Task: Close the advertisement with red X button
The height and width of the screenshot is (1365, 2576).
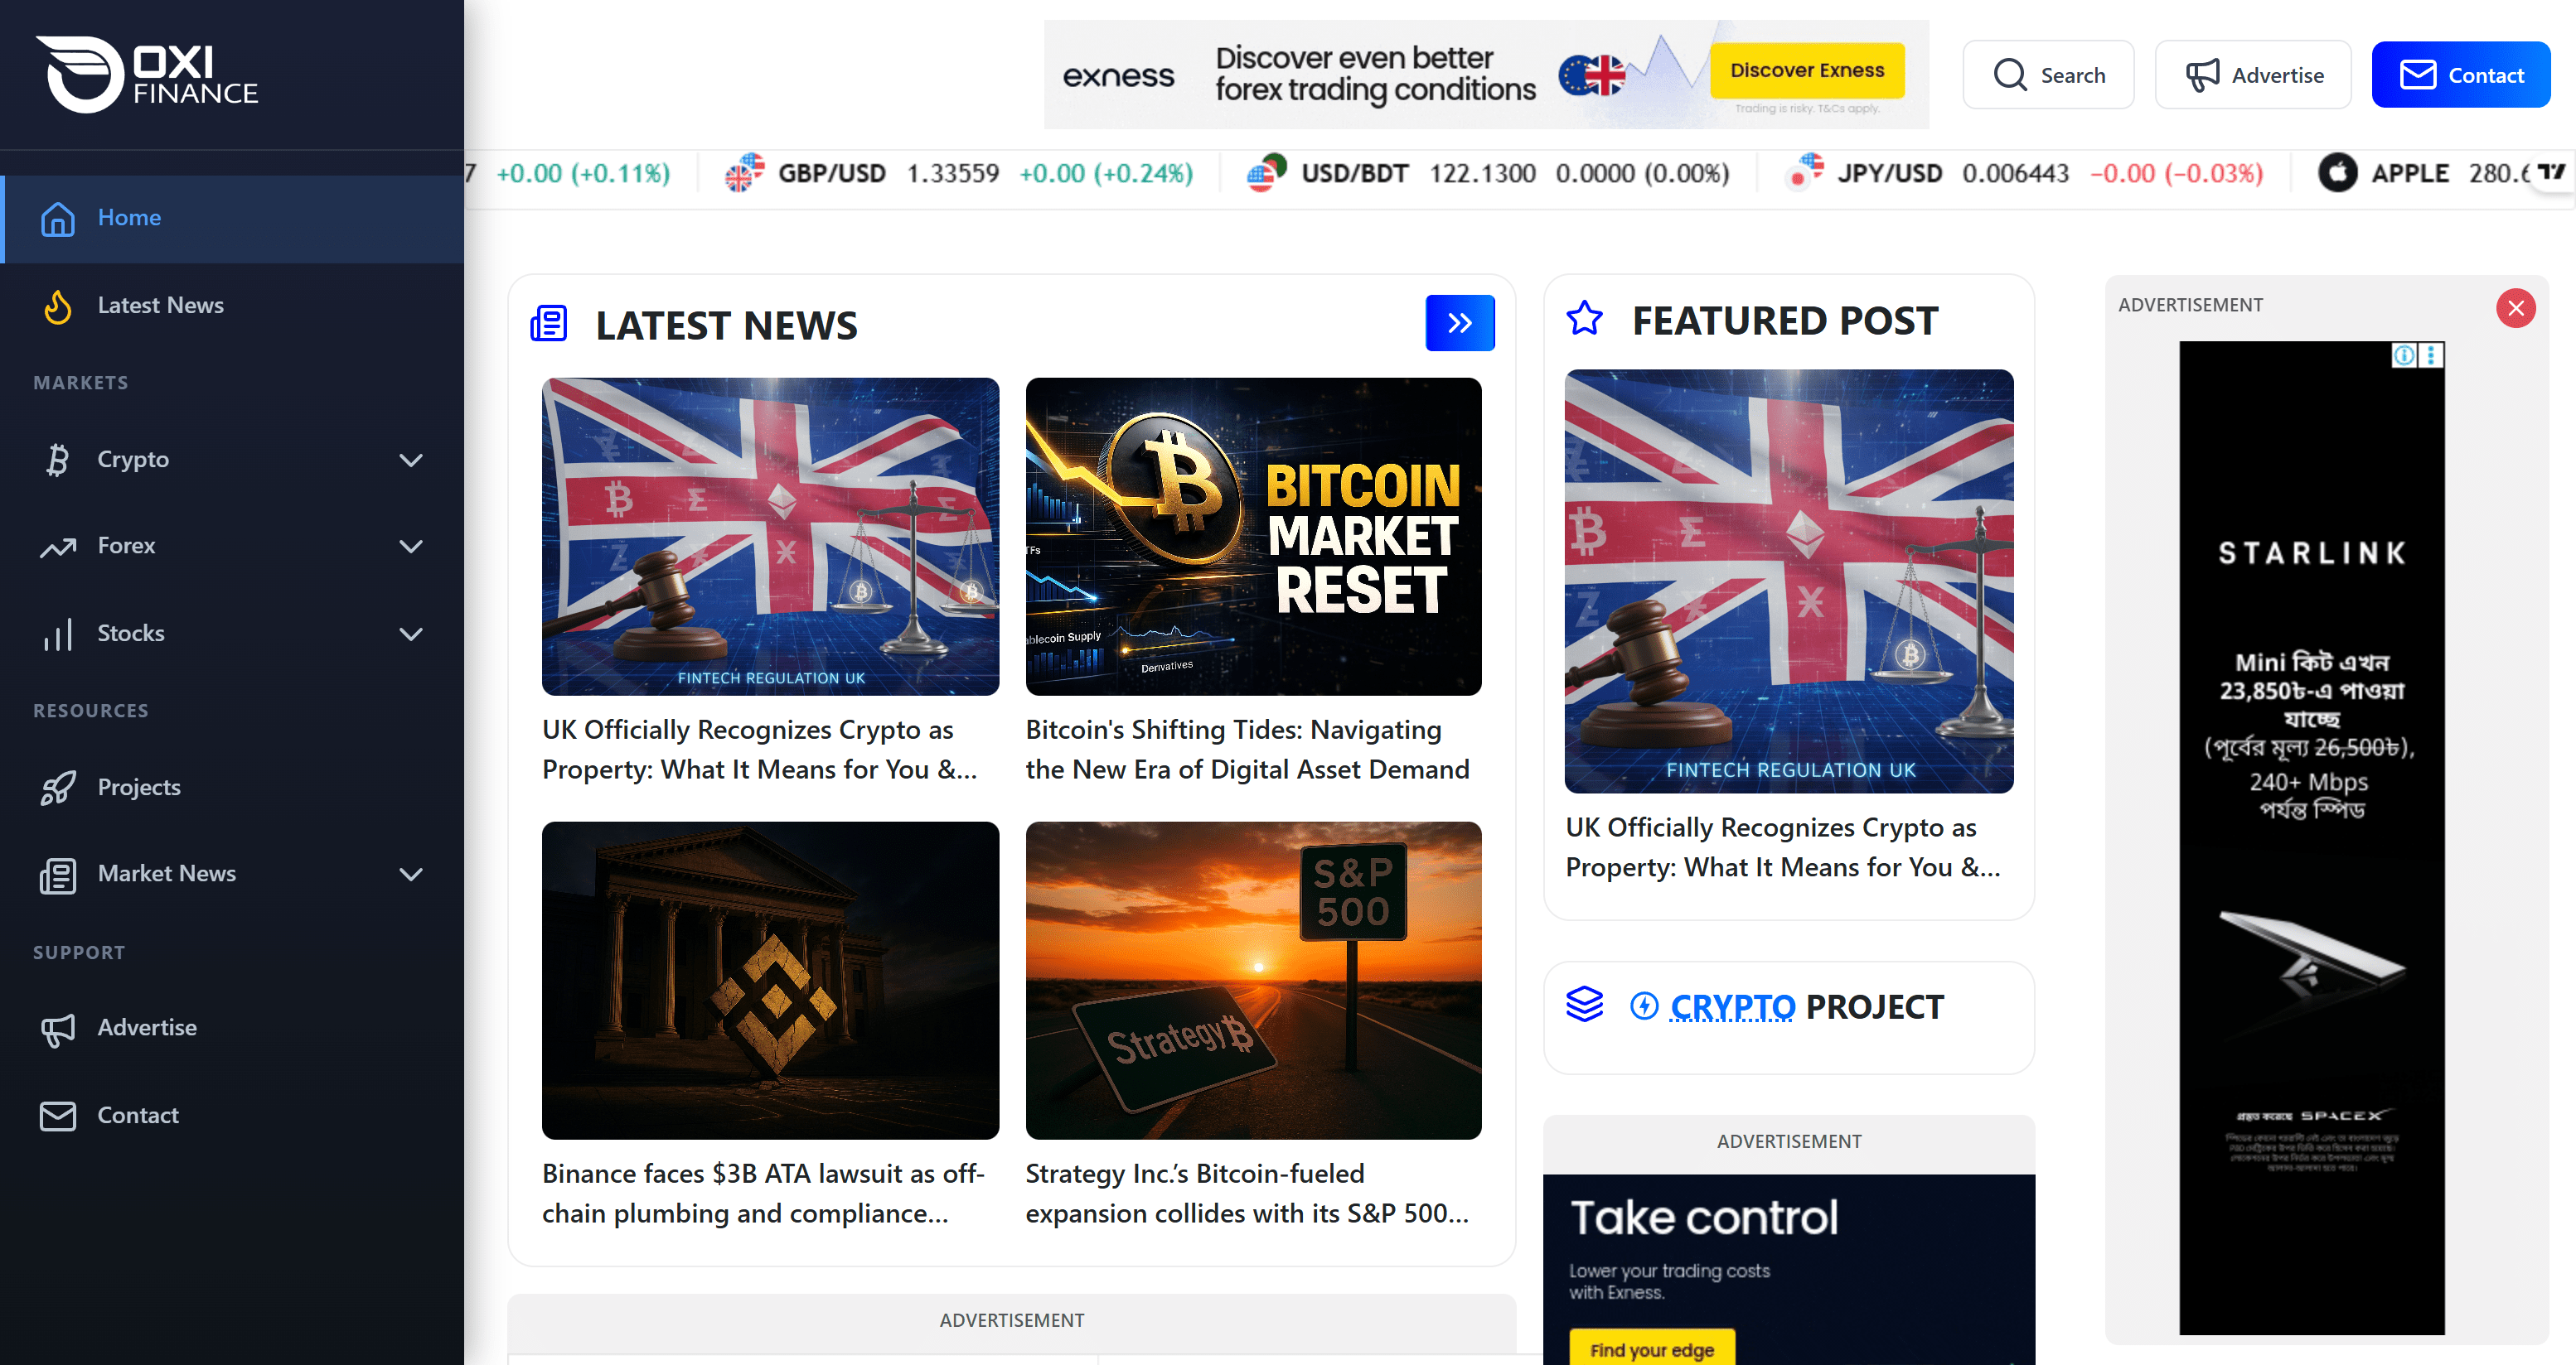Action: click(x=2516, y=308)
